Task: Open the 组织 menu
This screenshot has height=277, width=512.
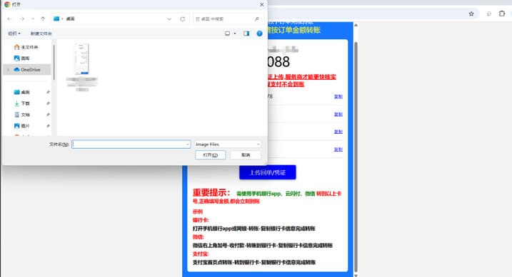Action: pos(14,33)
